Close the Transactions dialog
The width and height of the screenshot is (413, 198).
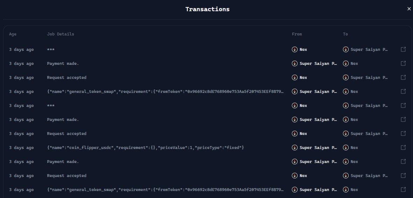click(x=409, y=9)
